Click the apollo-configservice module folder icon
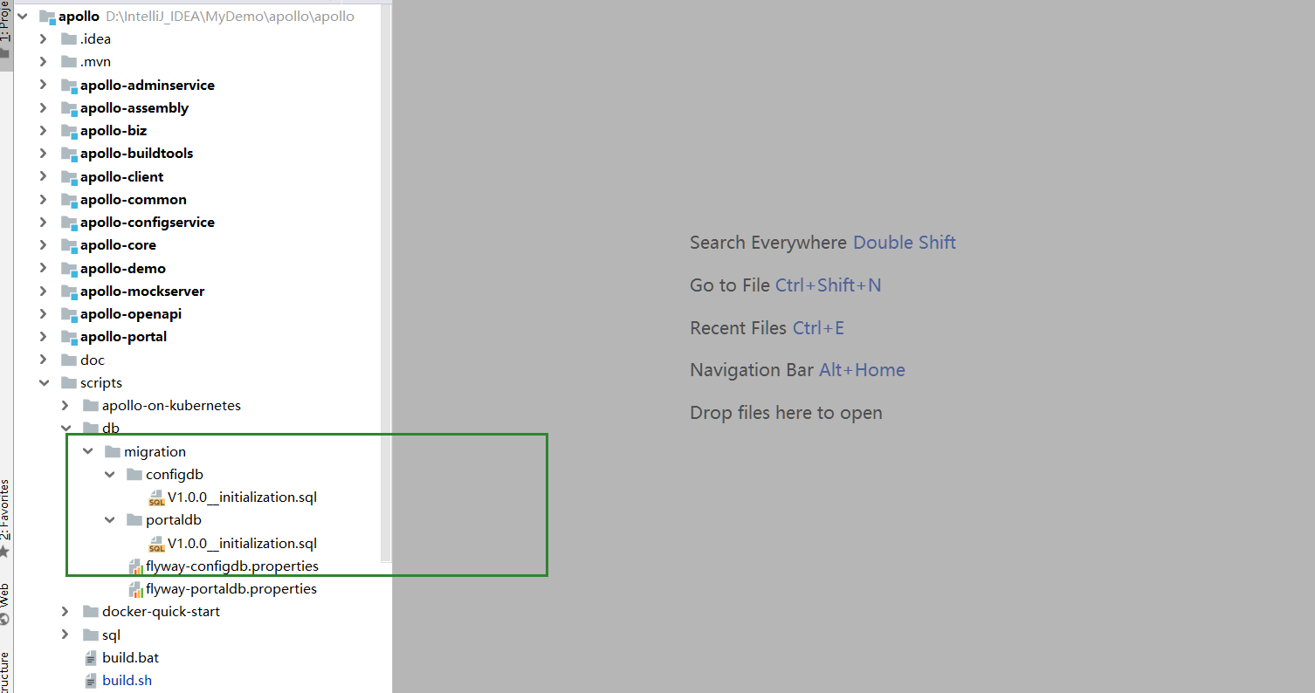This screenshot has height=693, width=1315. 69,223
